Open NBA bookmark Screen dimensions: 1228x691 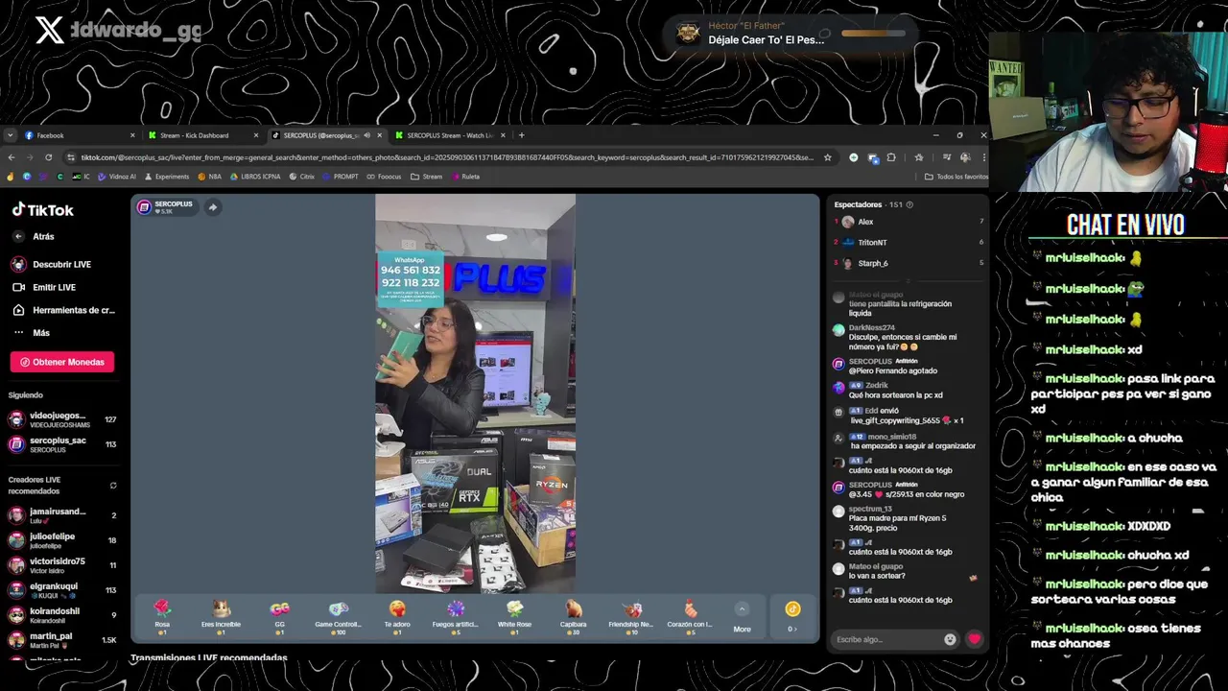209,177
